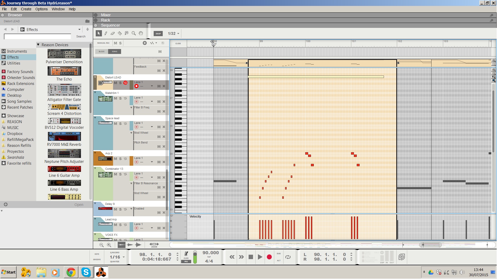Collapse the Arp 2 track
Viewport: 498px width, 280px height.
click(x=95, y=153)
